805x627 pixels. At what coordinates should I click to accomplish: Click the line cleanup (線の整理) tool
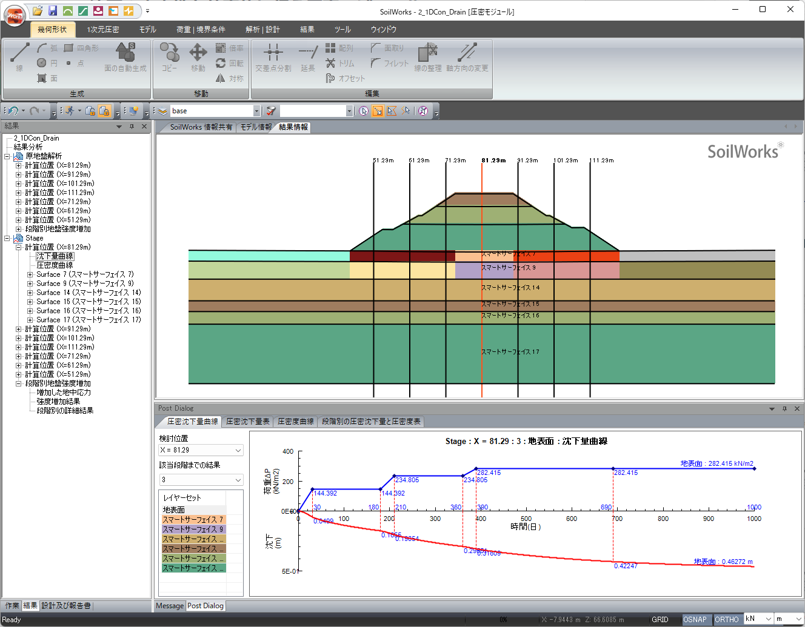tap(428, 57)
